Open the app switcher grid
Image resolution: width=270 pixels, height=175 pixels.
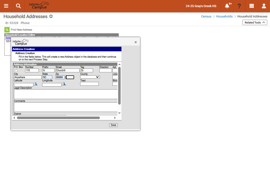coord(252,6)
